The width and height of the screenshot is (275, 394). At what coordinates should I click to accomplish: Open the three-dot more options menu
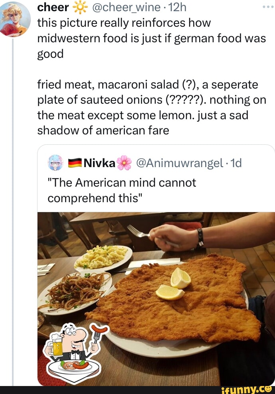pos(268,7)
